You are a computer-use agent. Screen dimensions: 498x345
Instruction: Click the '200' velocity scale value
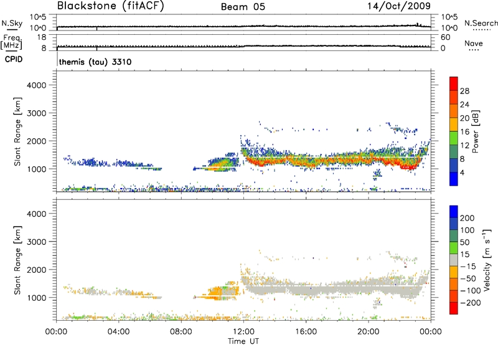coord(467,218)
